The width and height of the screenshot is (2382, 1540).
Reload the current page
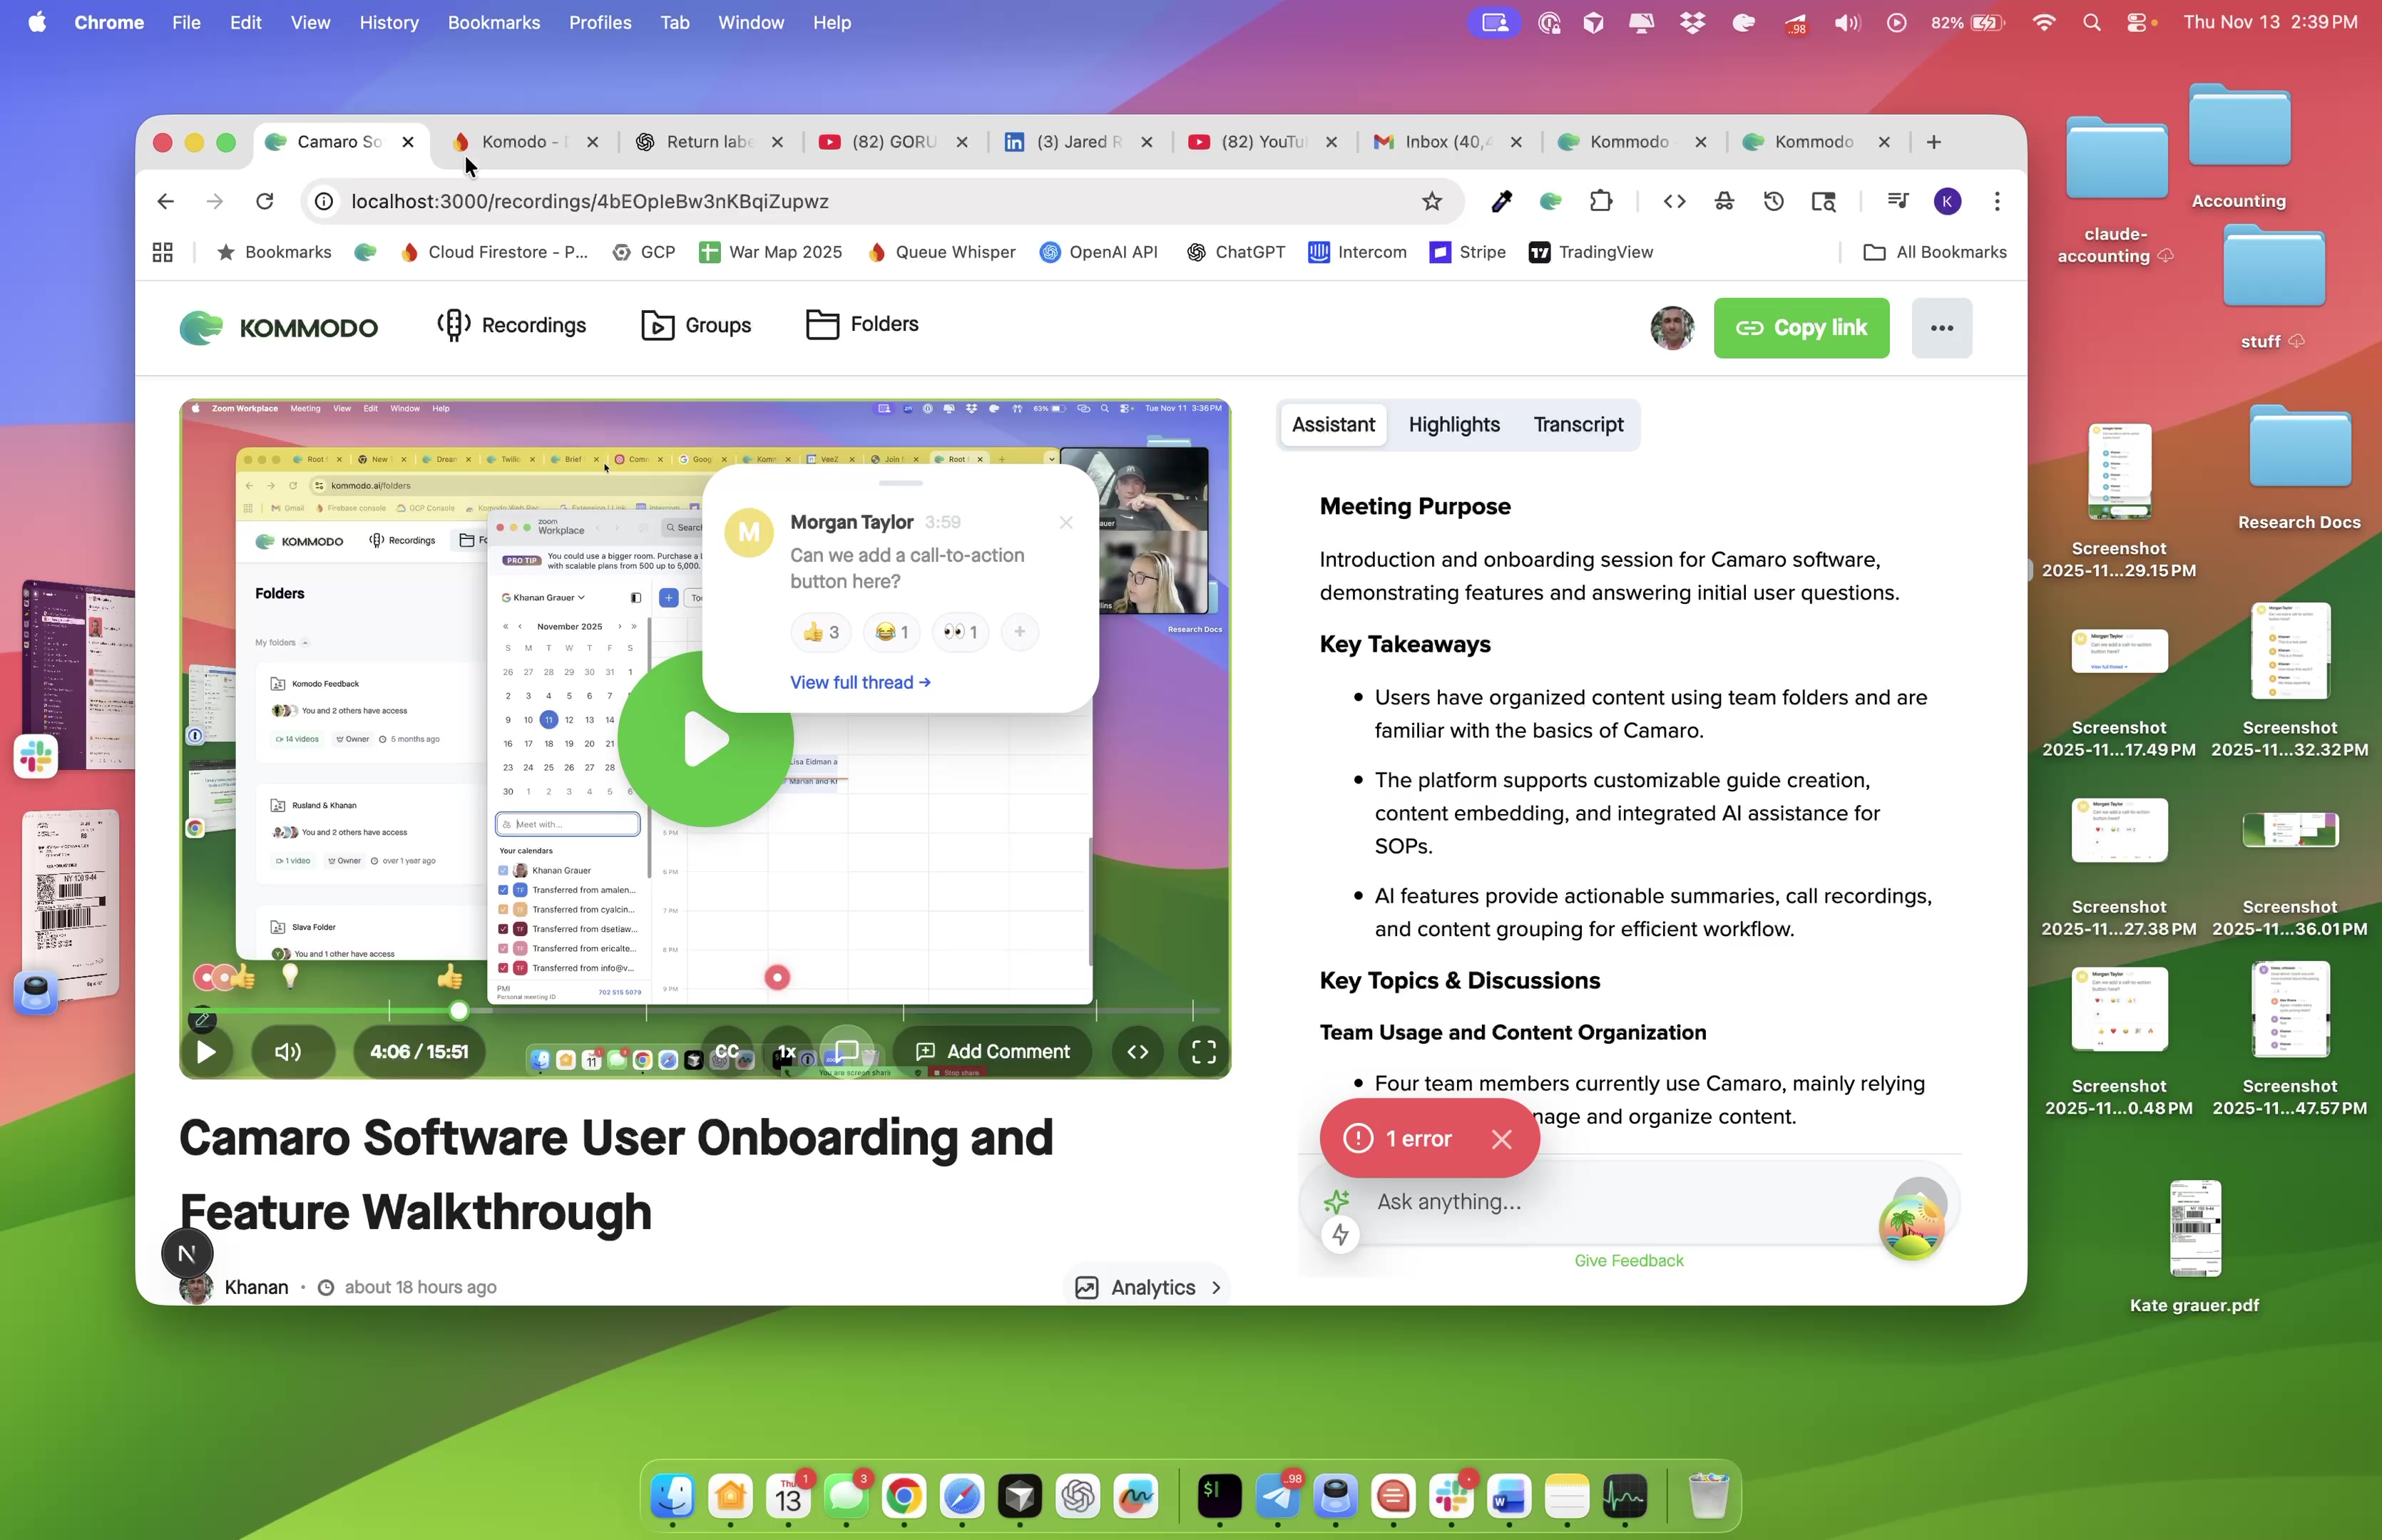coord(265,201)
